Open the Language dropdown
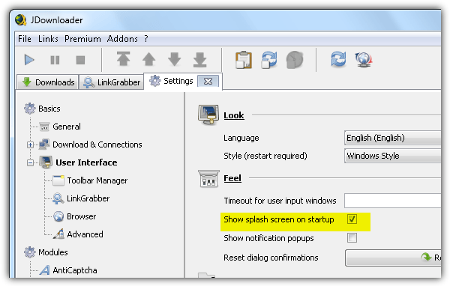450x286 pixels. point(392,138)
